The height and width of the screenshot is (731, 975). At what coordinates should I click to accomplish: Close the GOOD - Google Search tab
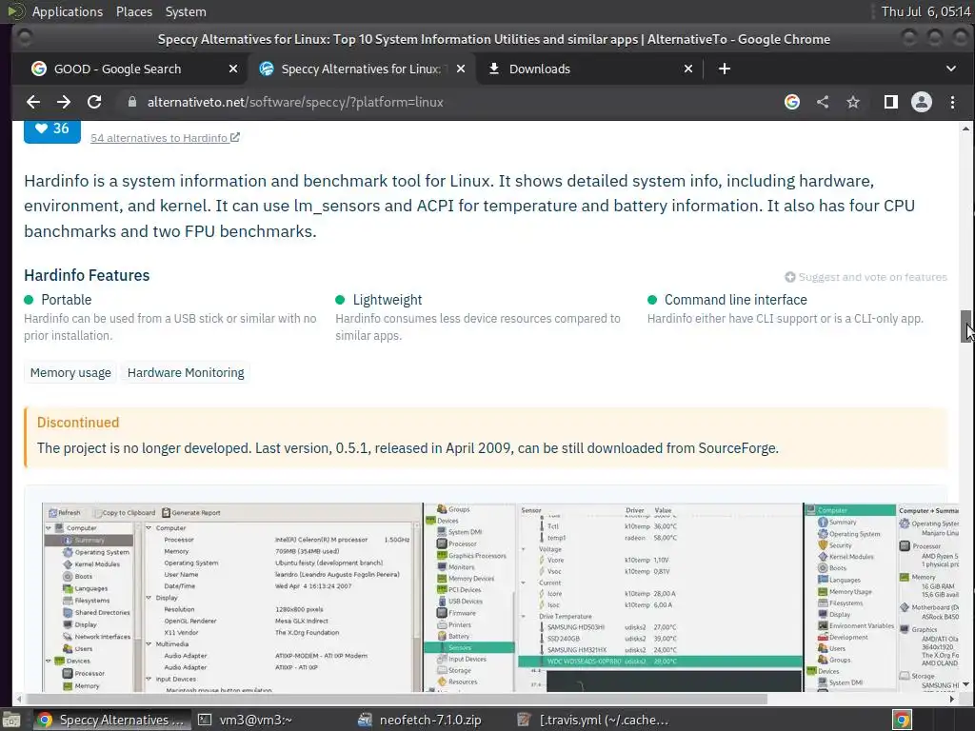click(233, 69)
